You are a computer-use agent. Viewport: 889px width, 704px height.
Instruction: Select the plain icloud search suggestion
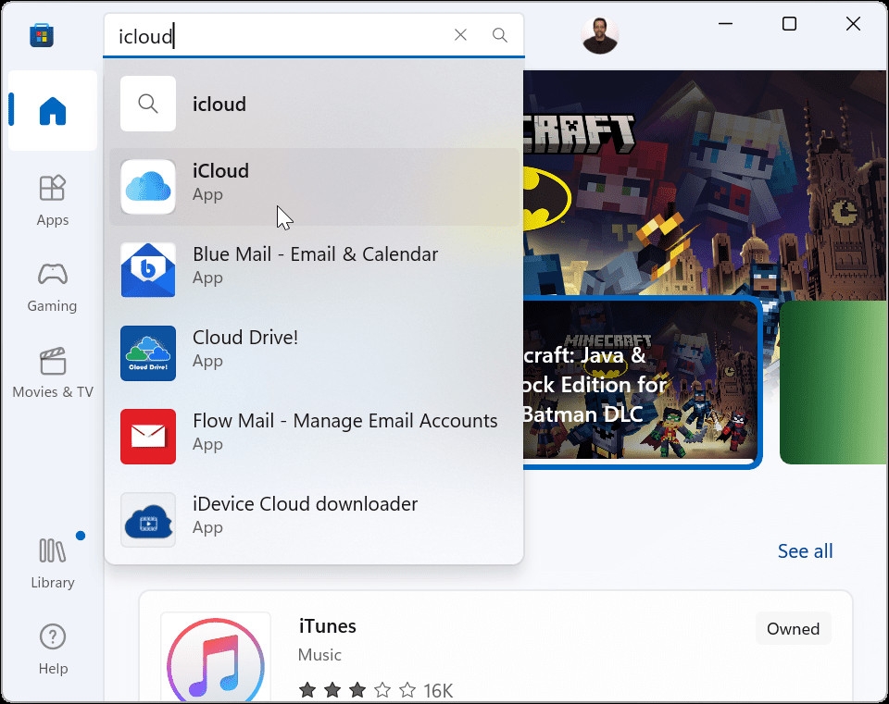[219, 104]
